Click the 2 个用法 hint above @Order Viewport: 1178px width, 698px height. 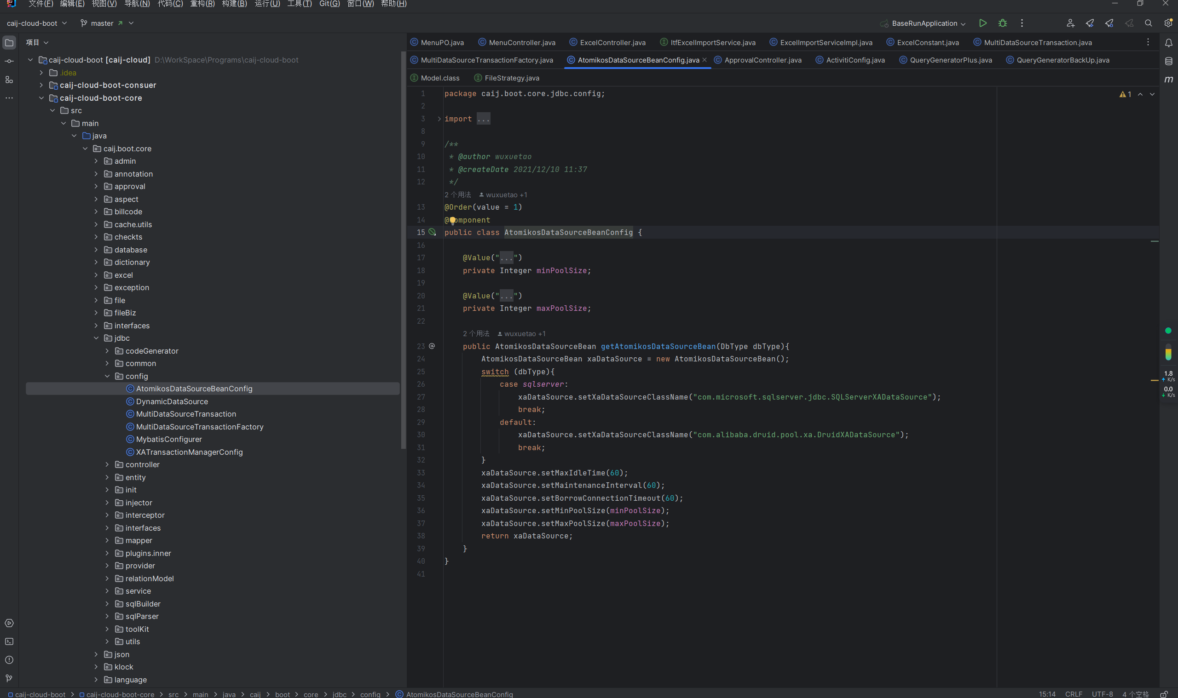(x=457, y=195)
